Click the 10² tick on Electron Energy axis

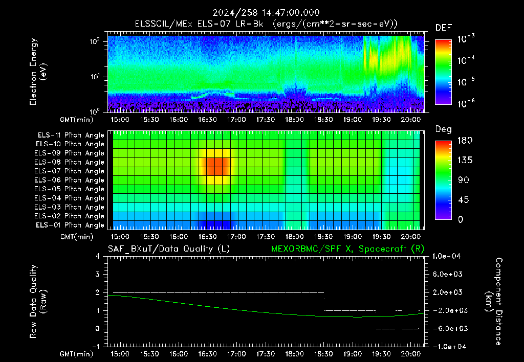click(95, 41)
